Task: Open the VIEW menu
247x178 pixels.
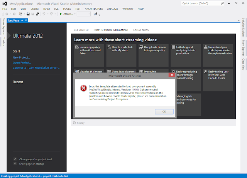Action: click(23, 8)
